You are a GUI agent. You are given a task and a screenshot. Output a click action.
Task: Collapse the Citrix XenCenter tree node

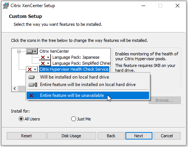click(x=19, y=51)
